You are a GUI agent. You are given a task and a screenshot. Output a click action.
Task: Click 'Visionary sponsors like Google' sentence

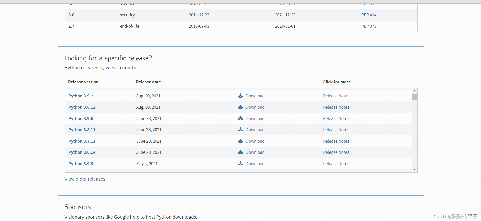[x=131, y=217]
